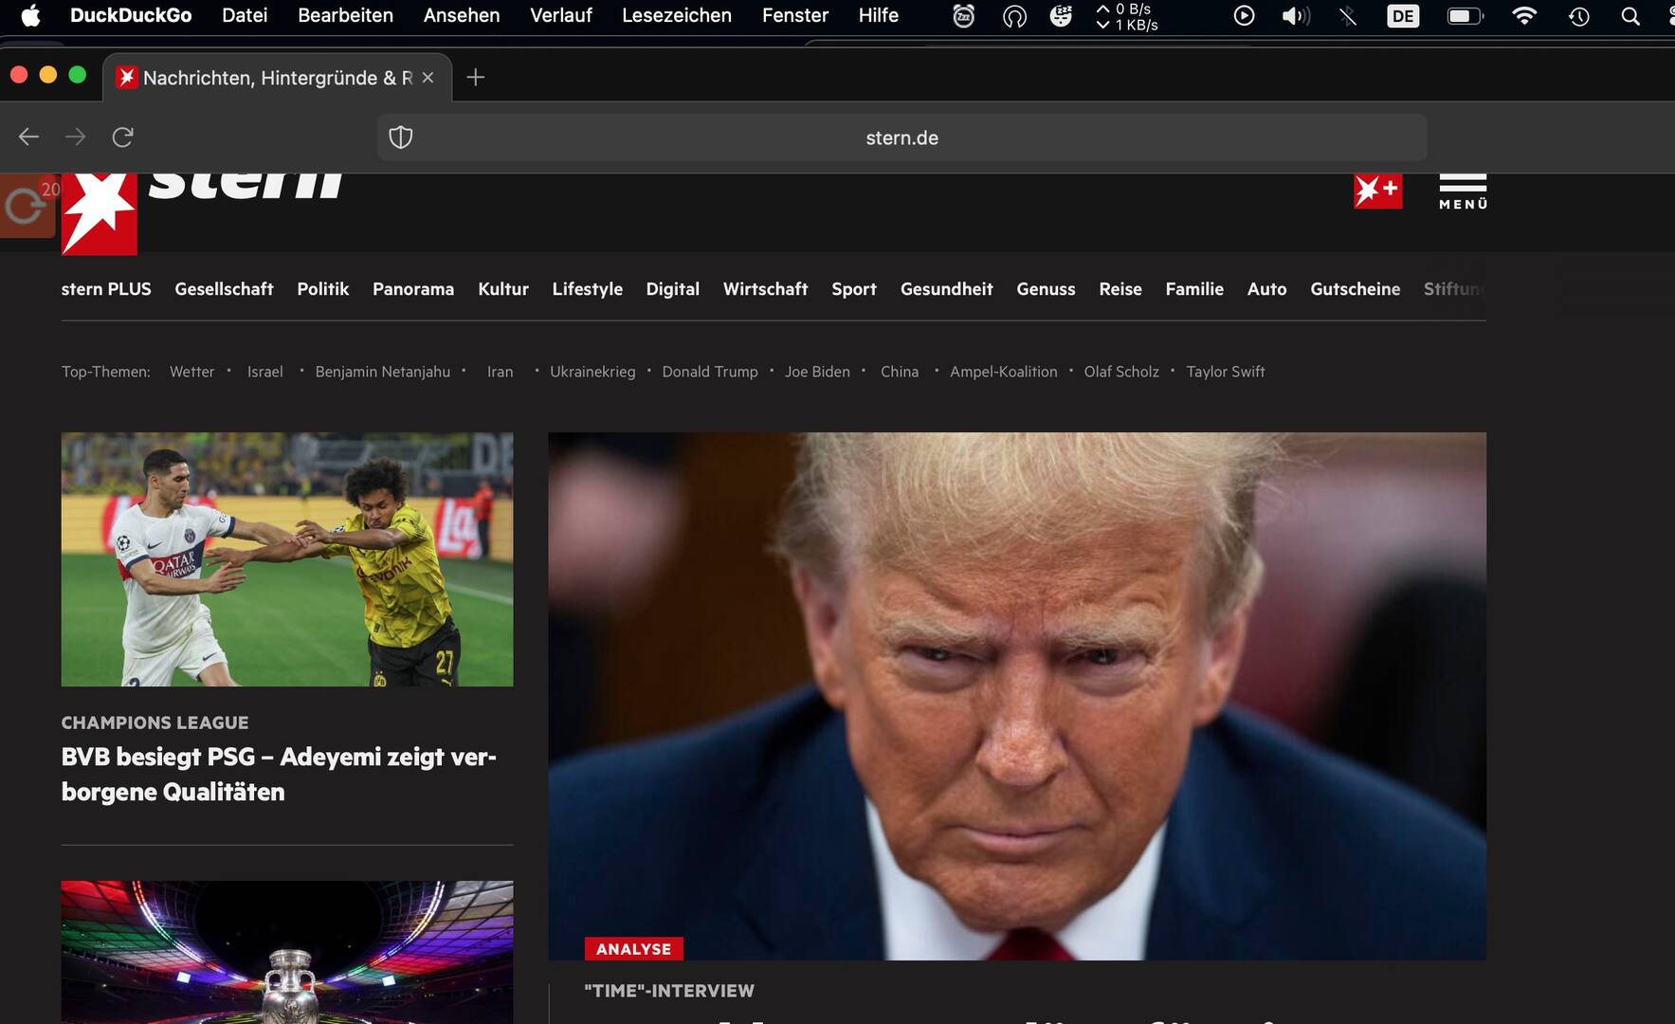Open the Bearbeiten menu

pos(345,15)
